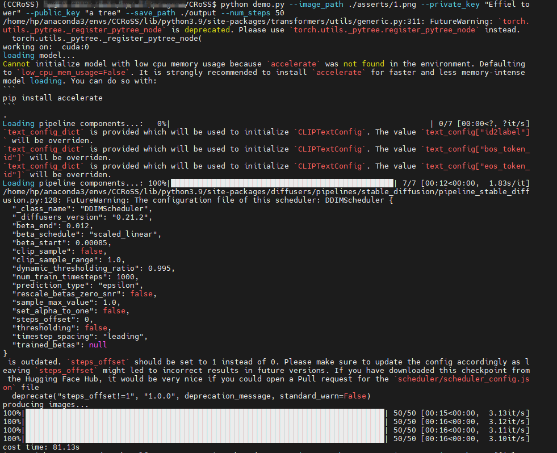Select the '"beta_schedule": "scaled_linear"' line

click(87, 234)
